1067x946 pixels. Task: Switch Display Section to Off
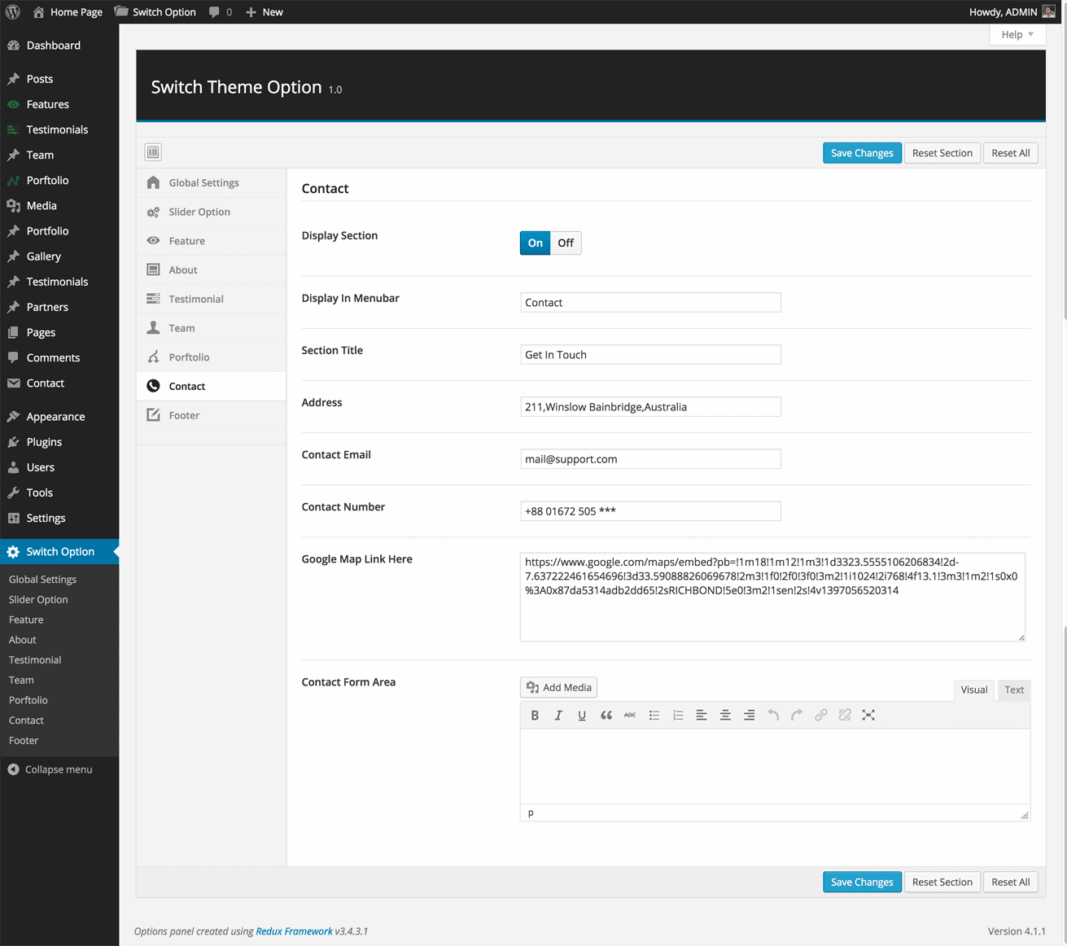pyautogui.click(x=566, y=243)
